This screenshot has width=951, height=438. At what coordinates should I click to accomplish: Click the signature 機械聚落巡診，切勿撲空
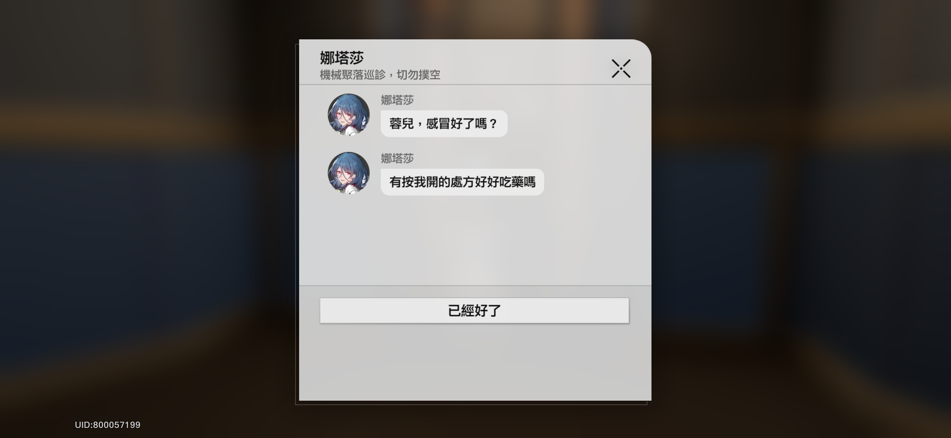tap(380, 75)
